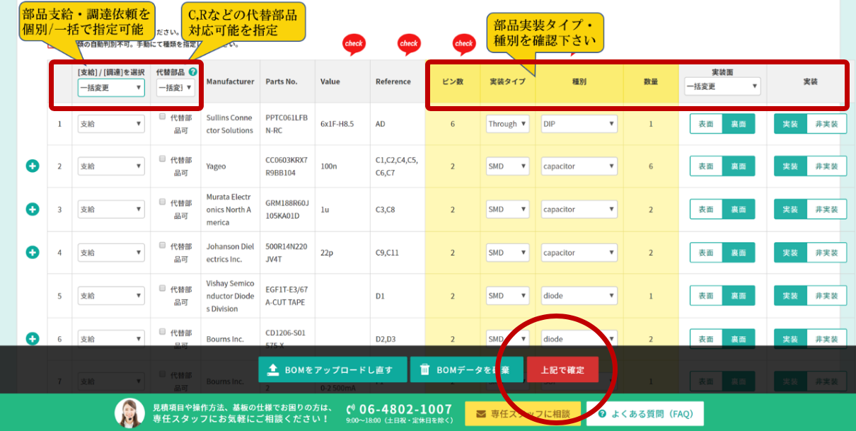
Task: Open the DIP category dropdown
Action: 579,124
